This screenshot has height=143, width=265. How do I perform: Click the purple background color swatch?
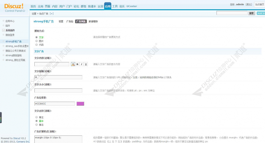point(80,104)
